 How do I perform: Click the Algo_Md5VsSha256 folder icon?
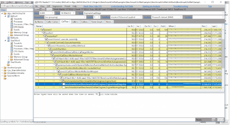pyautogui.click(x=5, y=13)
